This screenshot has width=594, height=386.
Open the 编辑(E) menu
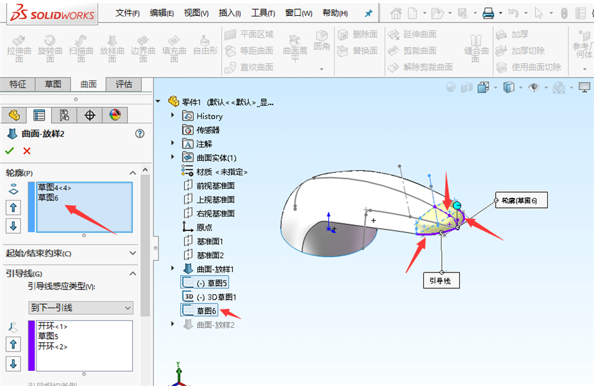(x=162, y=13)
